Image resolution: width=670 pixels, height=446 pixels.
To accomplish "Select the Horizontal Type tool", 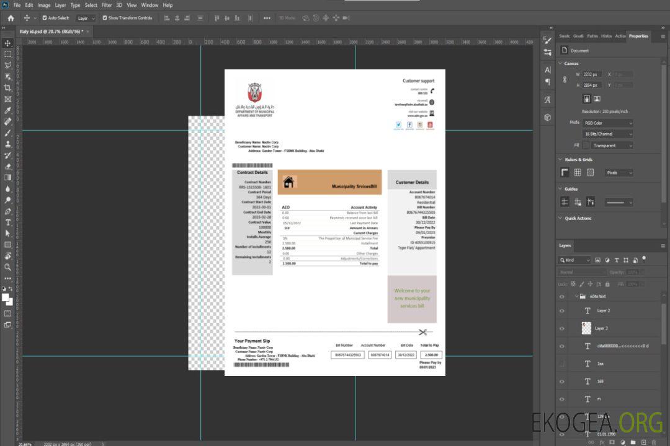I will click(x=8, y=222).
